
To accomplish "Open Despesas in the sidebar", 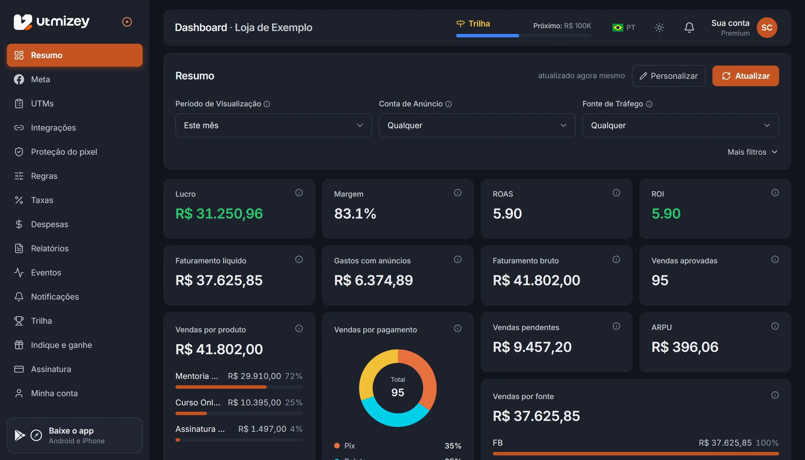I will (74, 224).
